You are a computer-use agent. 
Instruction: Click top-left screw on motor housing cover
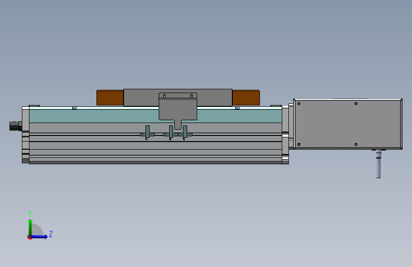pos(299,104)
